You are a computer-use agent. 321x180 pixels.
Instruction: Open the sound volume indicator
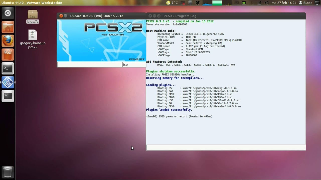pos(266,3)
